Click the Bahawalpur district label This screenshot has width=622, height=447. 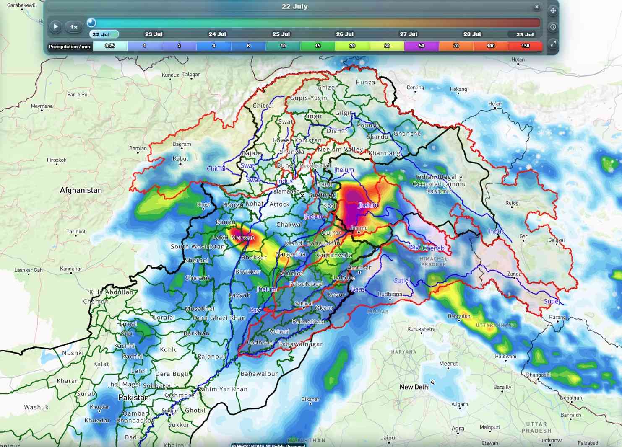(259, 374)
